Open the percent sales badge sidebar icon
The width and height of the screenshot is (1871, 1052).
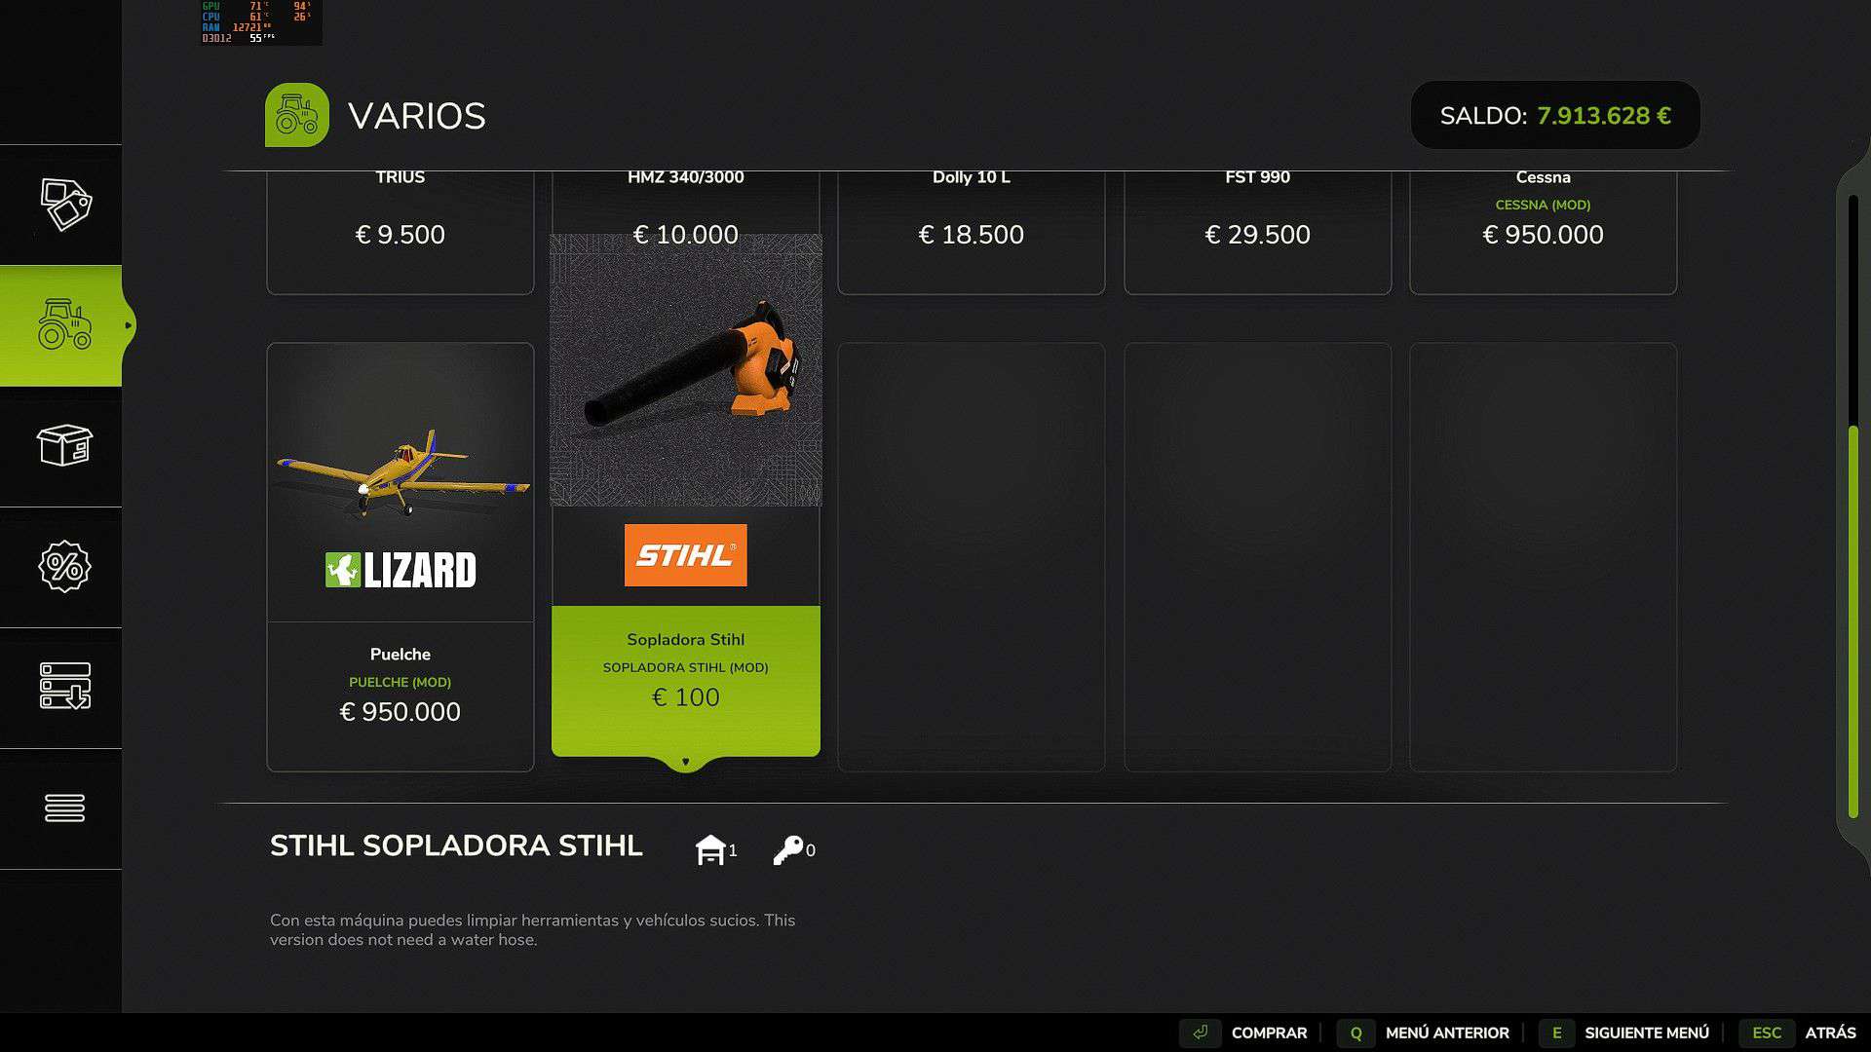click(x=65, y=567)
